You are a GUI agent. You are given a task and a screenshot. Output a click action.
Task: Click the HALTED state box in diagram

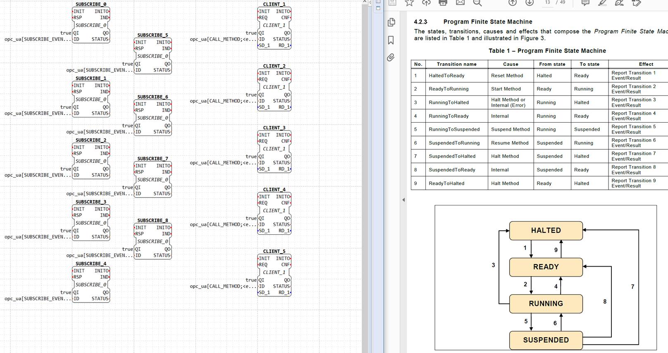click(546, 231)
